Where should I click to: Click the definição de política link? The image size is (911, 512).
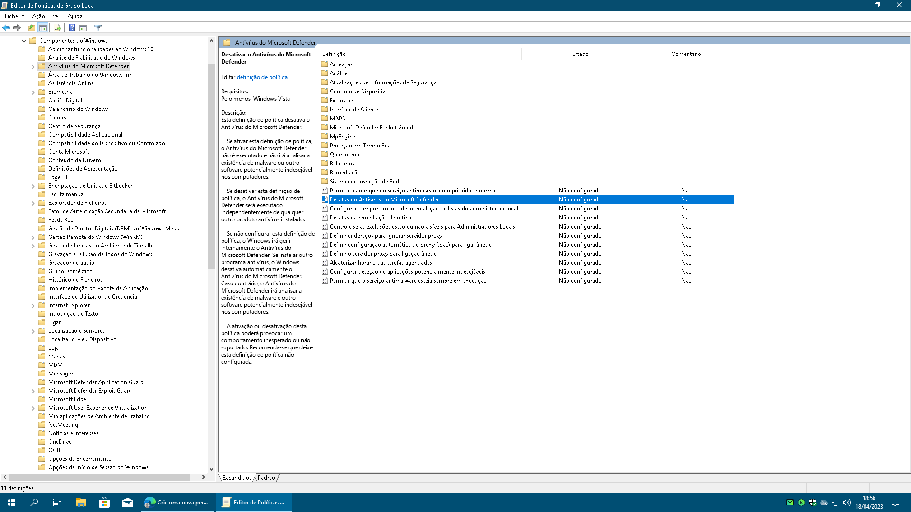pos(262,77)
